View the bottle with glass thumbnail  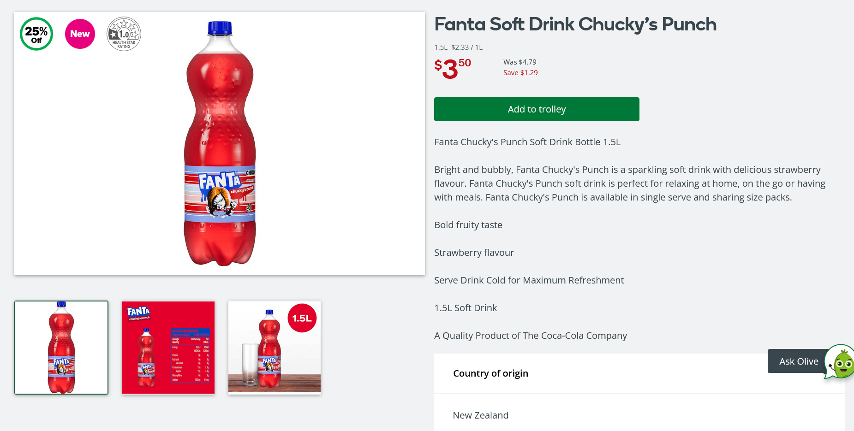(x=275, y=348)
